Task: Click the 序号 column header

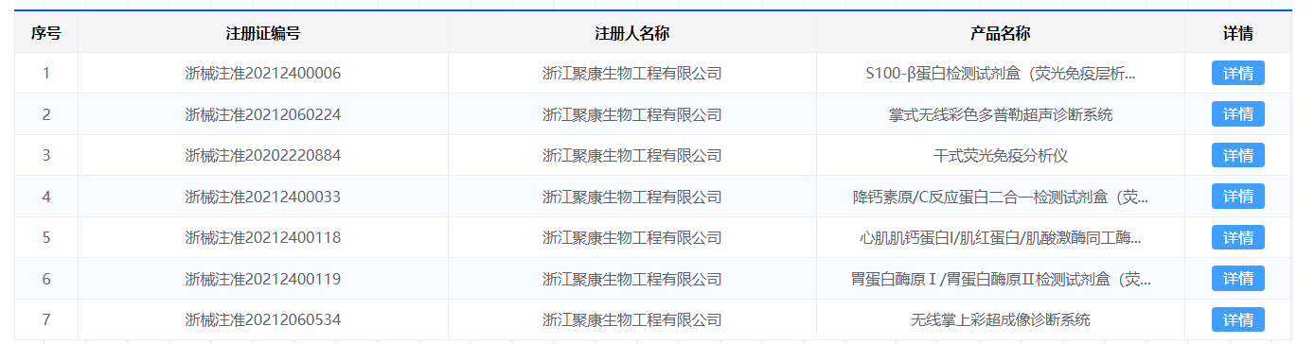Action: click(x=46, y=33)
